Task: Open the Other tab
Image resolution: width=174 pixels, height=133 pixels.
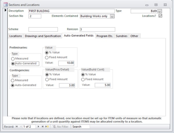Action: click(x=134, y=36)
